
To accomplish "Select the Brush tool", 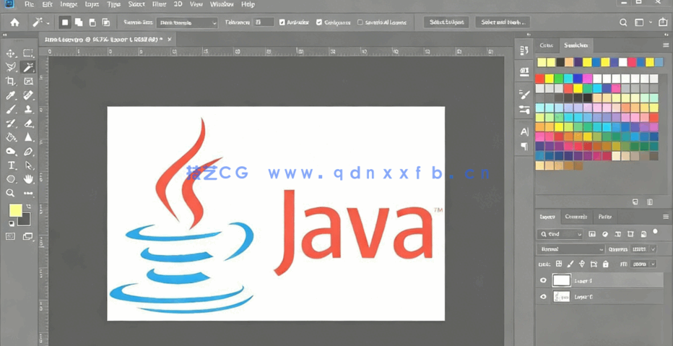I will coord(11,110).
